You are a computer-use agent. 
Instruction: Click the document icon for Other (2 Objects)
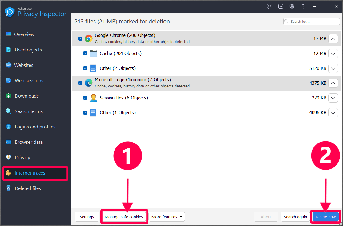93,68
